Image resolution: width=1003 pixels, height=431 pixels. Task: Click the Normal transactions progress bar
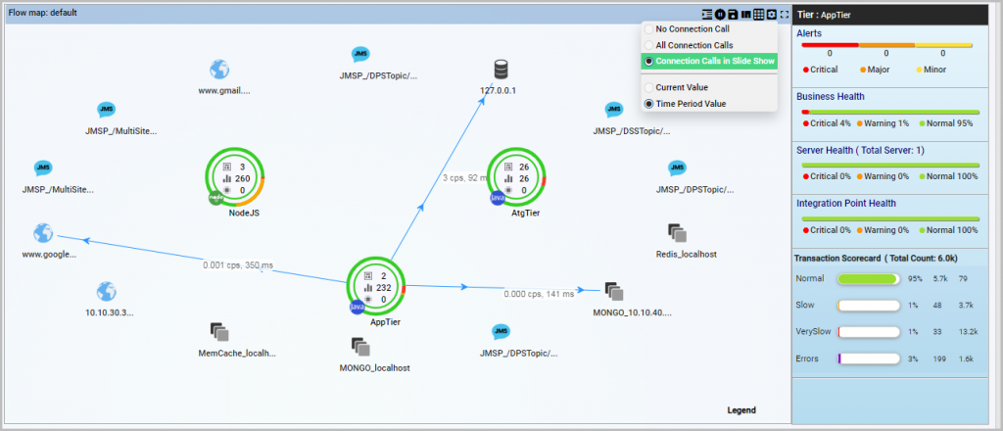[869, 279]
